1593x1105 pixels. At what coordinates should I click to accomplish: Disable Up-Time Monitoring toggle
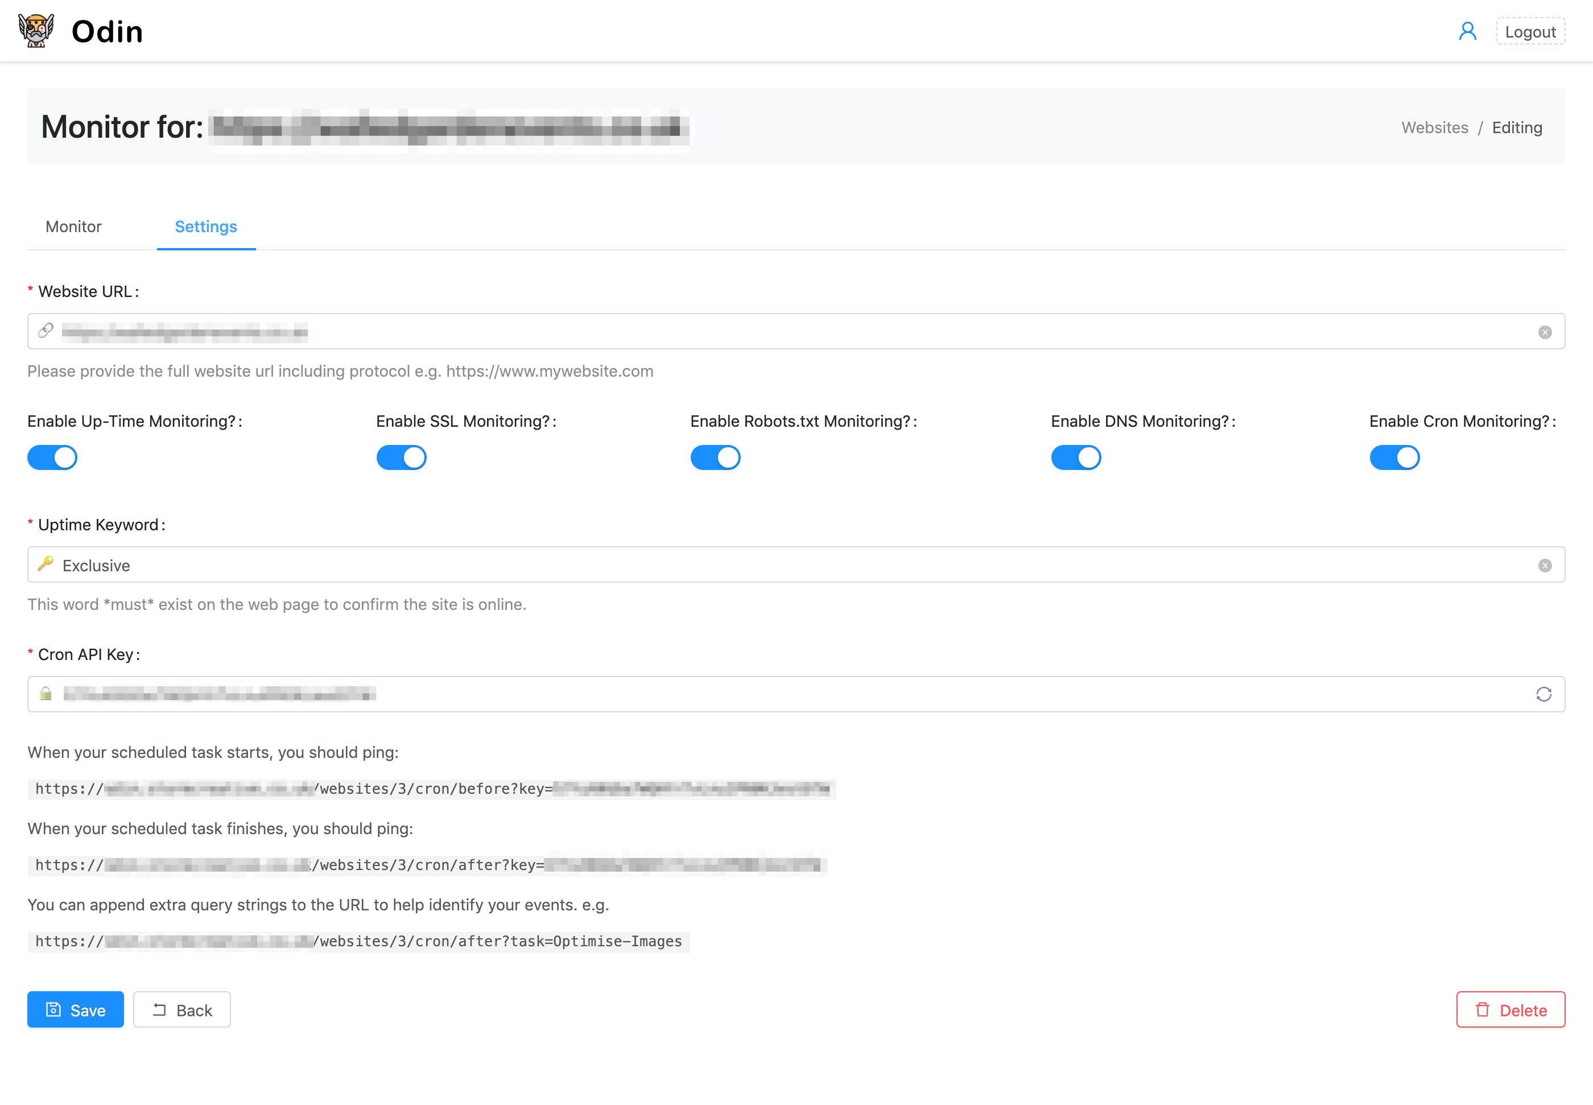(x=52, y=457)
